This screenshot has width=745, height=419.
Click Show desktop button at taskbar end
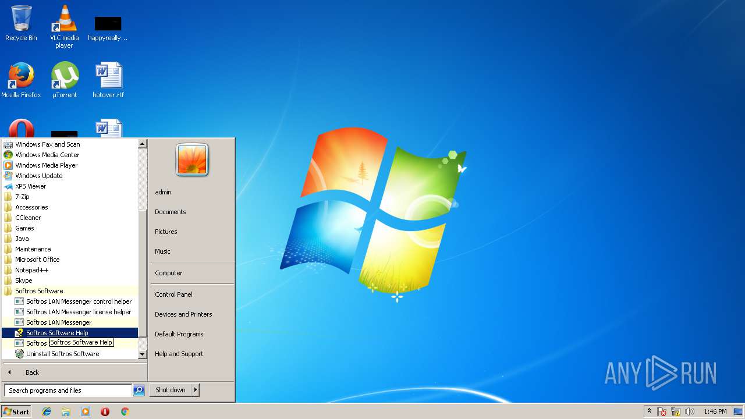[x=739, y=411]
